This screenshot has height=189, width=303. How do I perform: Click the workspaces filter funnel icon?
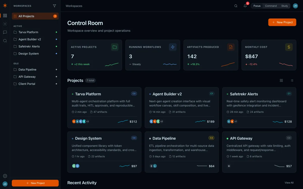point(55,6)
